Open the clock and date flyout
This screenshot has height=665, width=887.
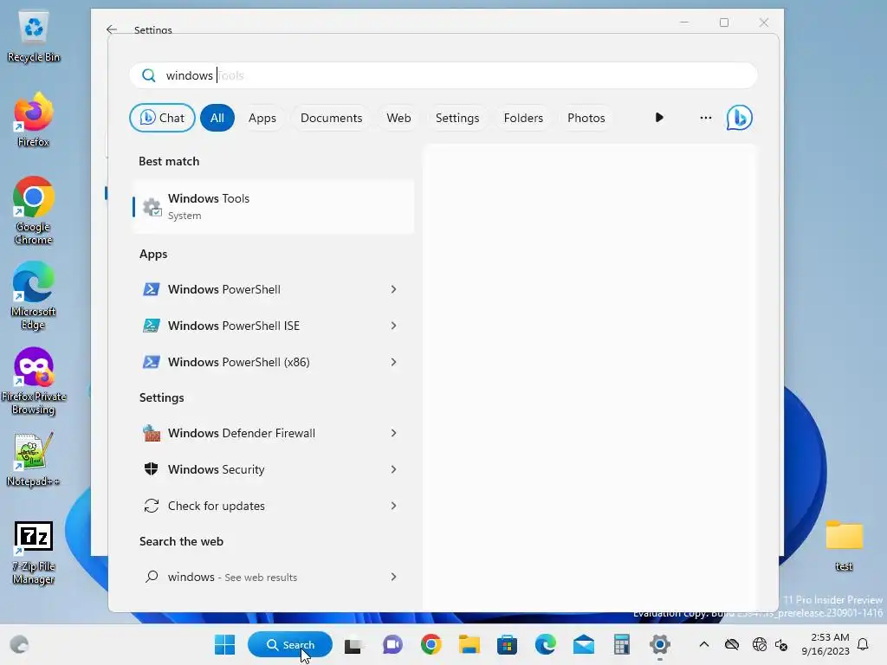tap(825, 644)
